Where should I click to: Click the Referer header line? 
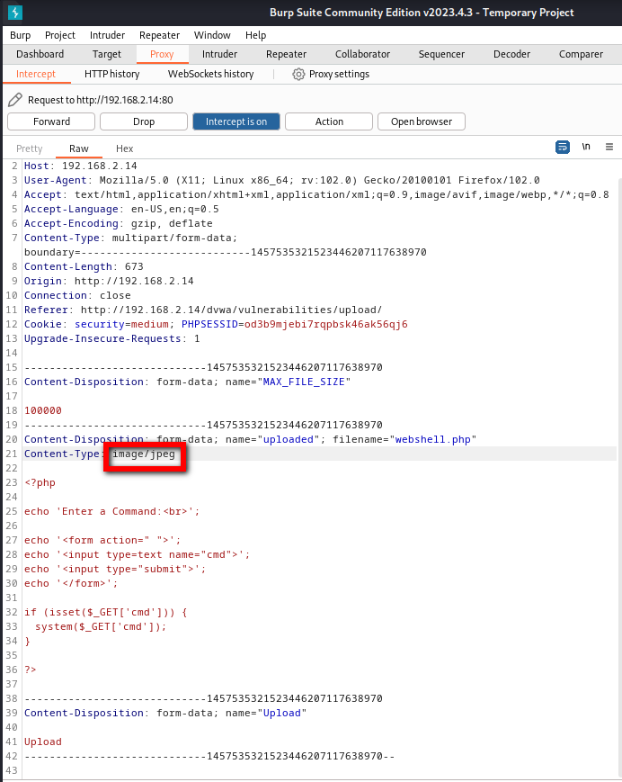(203, 310)
